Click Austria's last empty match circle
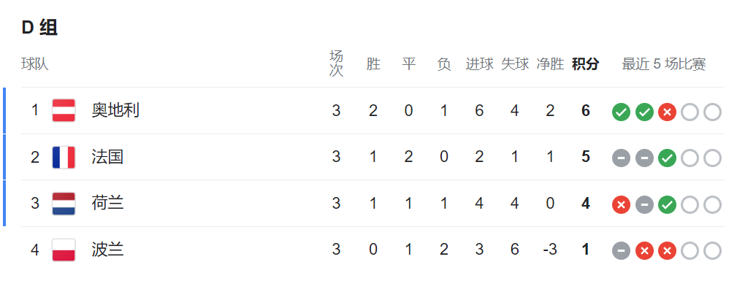The height and width of the screenshot is (289, 737). [713, 112]
